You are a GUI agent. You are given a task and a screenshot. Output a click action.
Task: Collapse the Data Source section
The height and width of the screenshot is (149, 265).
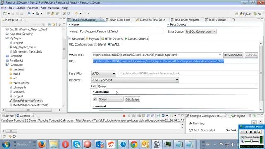click(x=168, y=24)
